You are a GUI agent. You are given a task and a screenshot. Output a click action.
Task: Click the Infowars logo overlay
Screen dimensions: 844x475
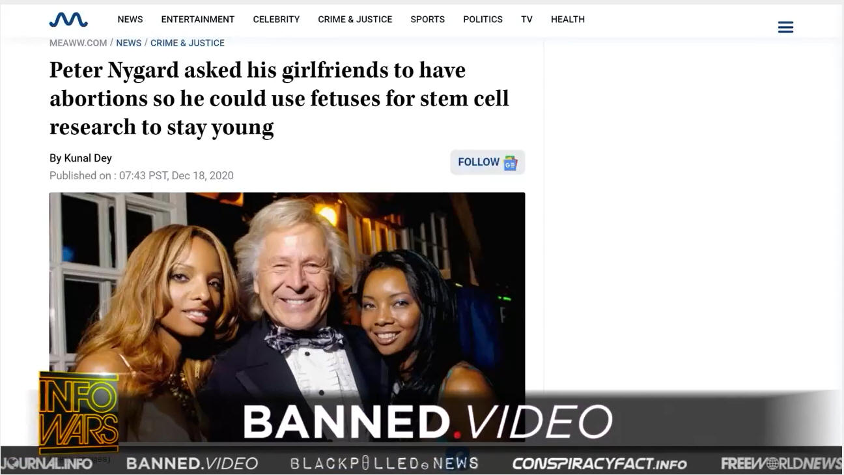pyautogui.click(x=78, y=412)
